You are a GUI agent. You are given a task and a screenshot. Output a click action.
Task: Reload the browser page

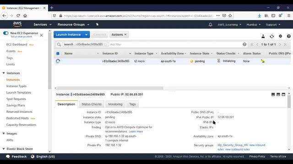18,15
